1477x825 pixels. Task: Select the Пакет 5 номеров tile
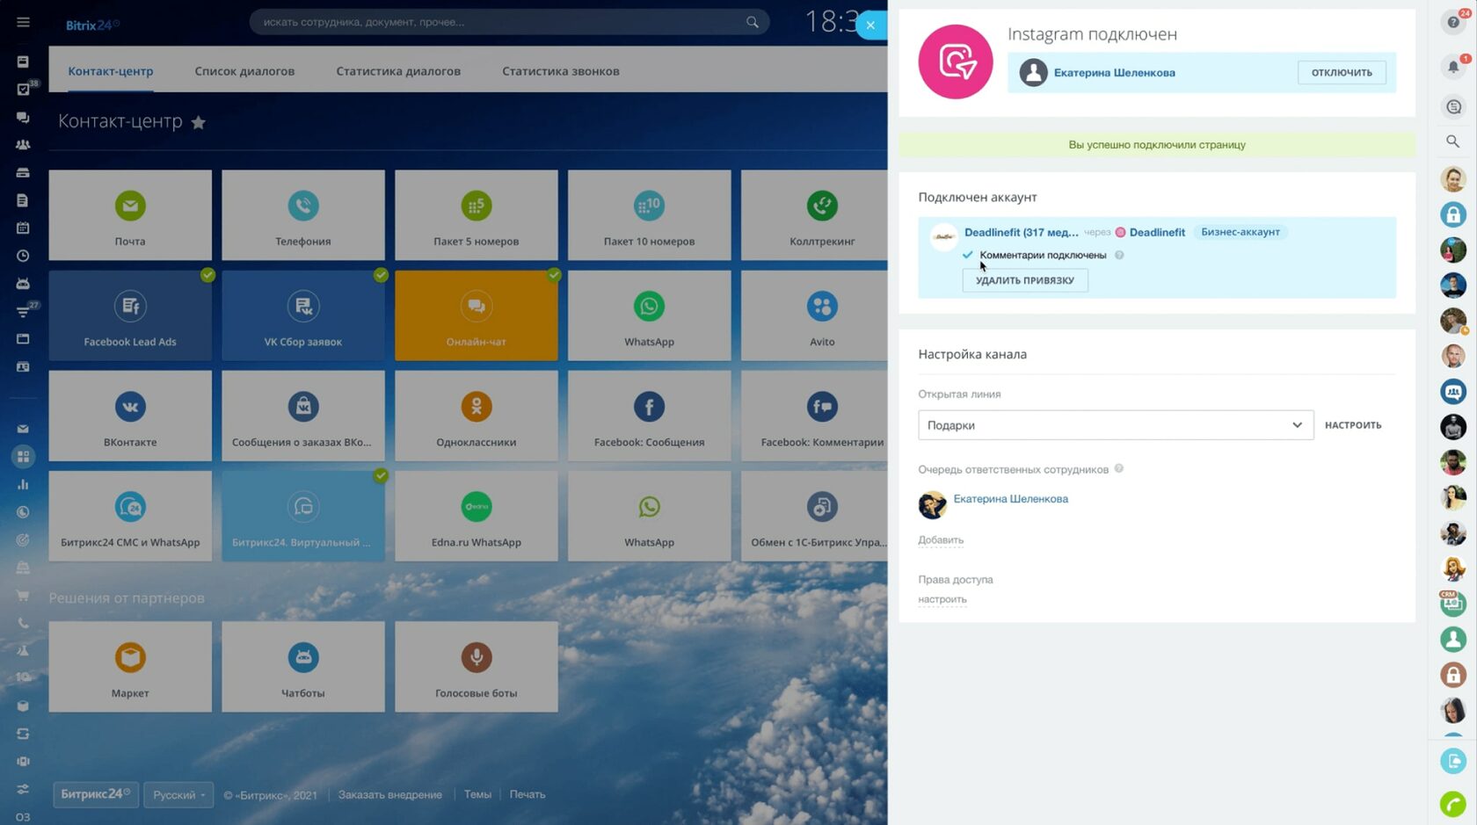pos(477,215)
